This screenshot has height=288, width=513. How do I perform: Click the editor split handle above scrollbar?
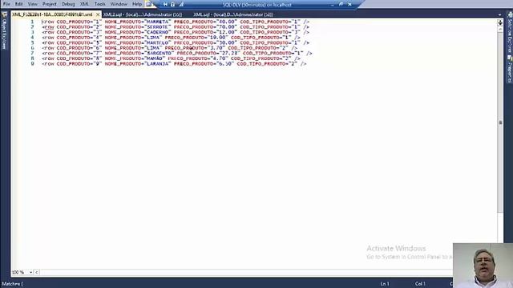pyautogui.click(x=500, y=22)
